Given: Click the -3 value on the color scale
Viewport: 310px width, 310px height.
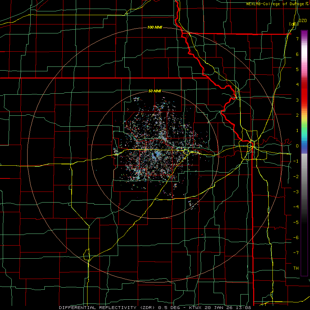Looking at the screenshot, I should [296, 192].
